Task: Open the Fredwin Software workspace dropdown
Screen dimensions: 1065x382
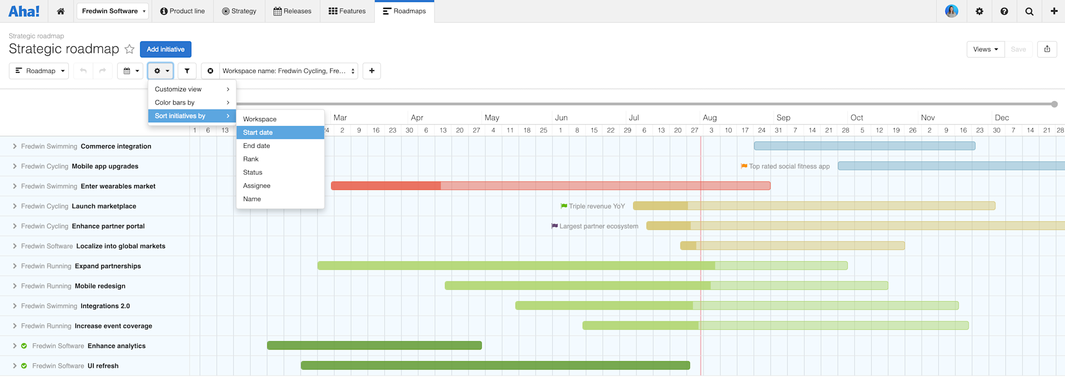Action: tap(114, 11)
